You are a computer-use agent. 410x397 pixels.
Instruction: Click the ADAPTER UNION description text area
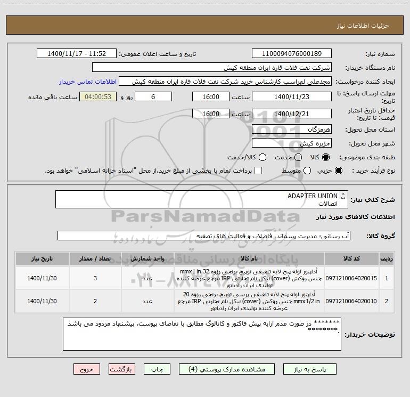(202, 199)
